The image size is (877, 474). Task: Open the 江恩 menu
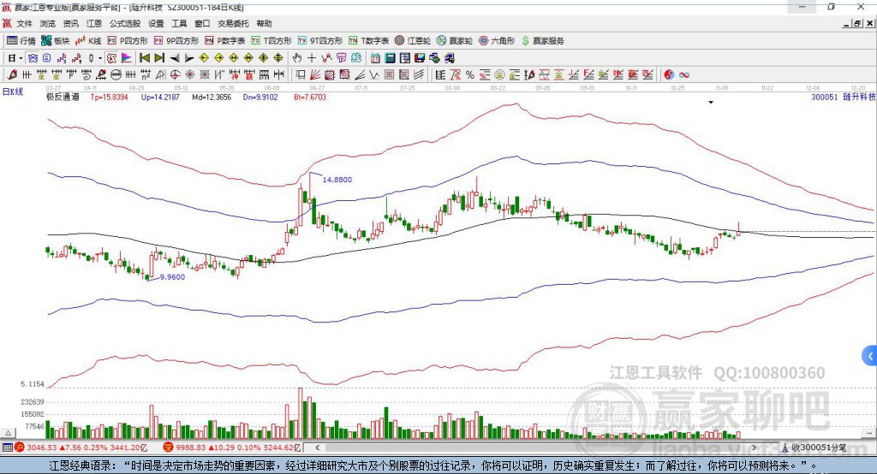[94, 23]
